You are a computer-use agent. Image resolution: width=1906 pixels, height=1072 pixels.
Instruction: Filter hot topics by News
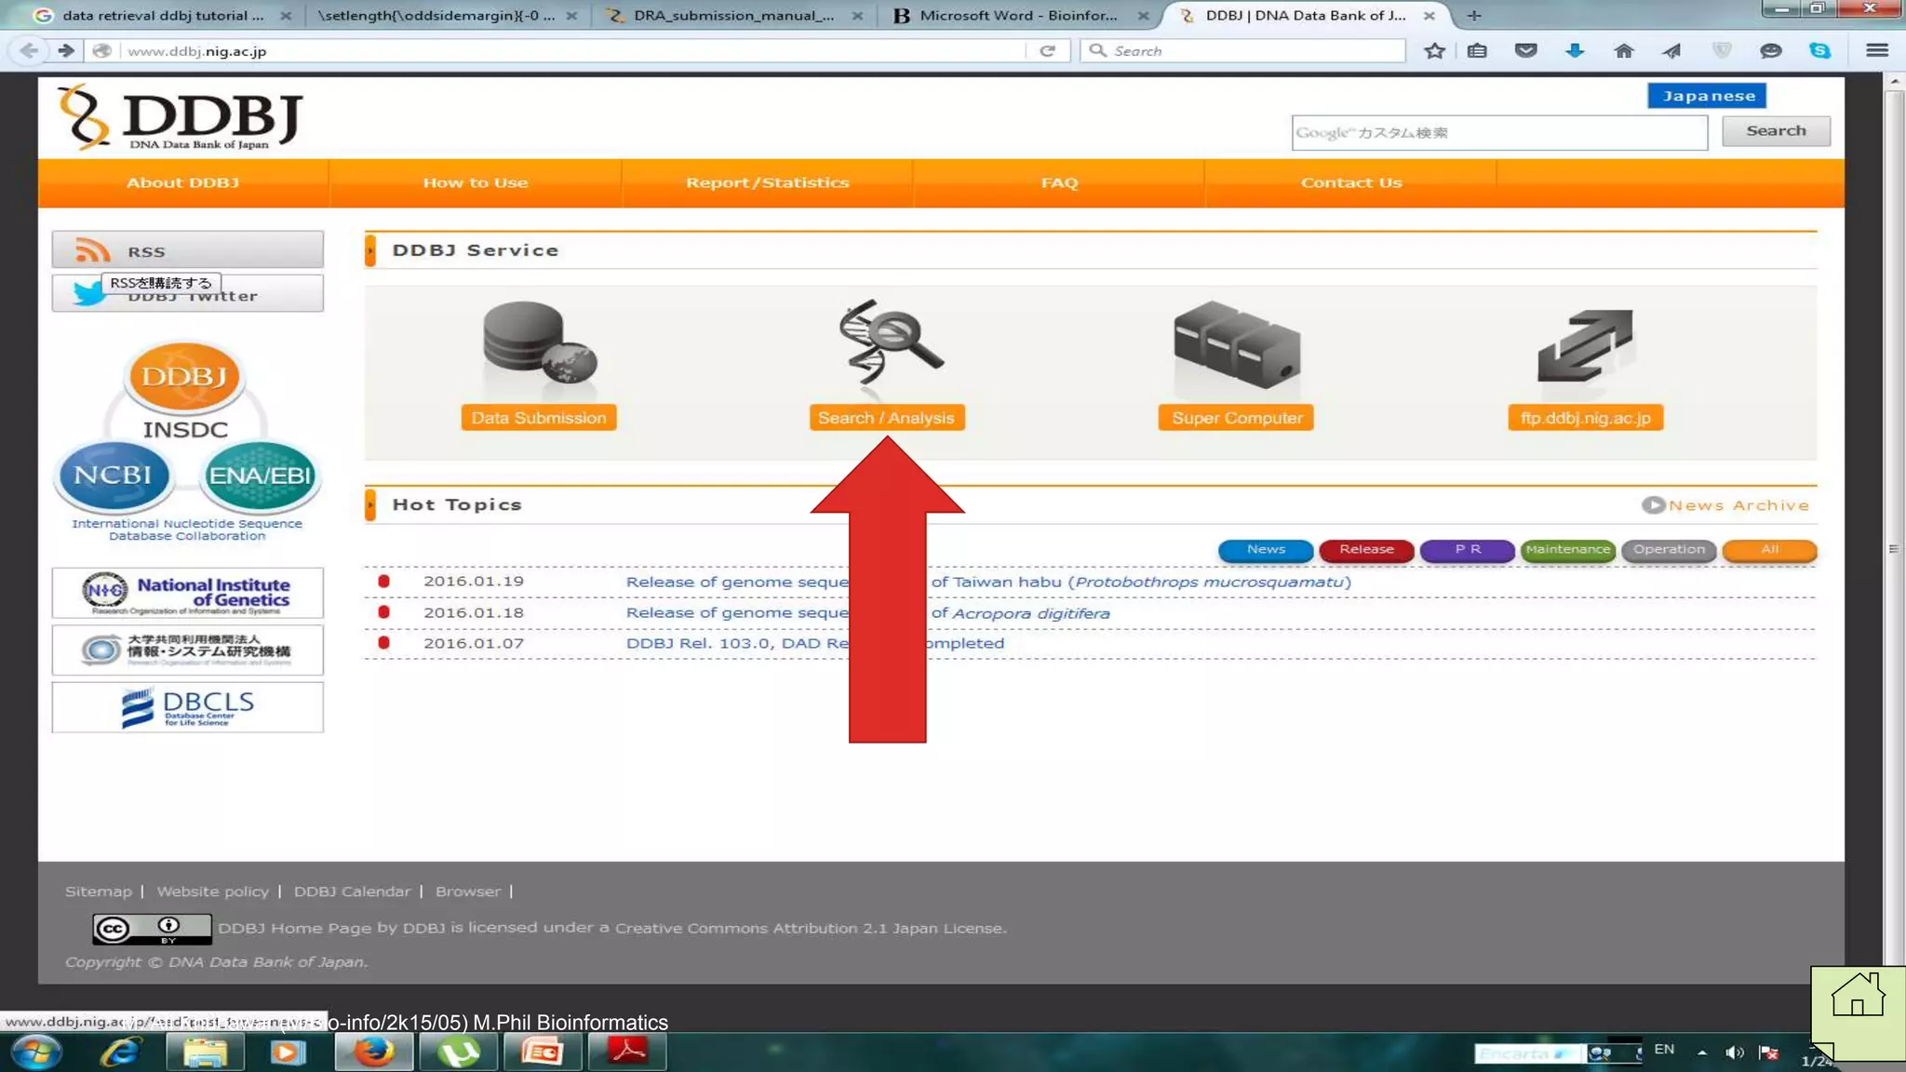coord(1266,550)
